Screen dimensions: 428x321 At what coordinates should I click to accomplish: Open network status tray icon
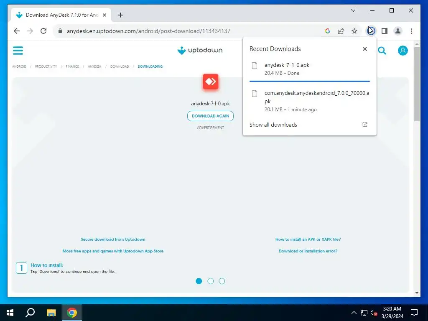click(x=364, y=313)
